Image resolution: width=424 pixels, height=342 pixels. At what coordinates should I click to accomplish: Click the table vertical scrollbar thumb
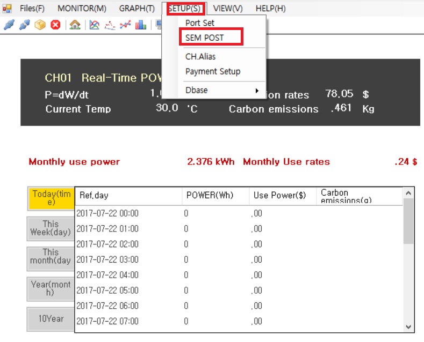pyautogui.click(x=408, y=221)
